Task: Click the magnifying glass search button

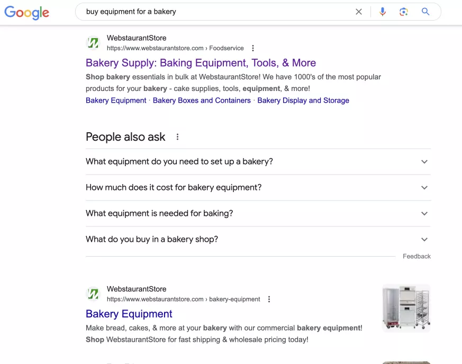Action: (425, 12)
